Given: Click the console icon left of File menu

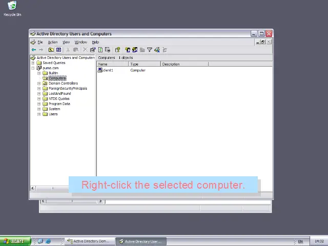Looking at the screenshot, I should 33,42.
